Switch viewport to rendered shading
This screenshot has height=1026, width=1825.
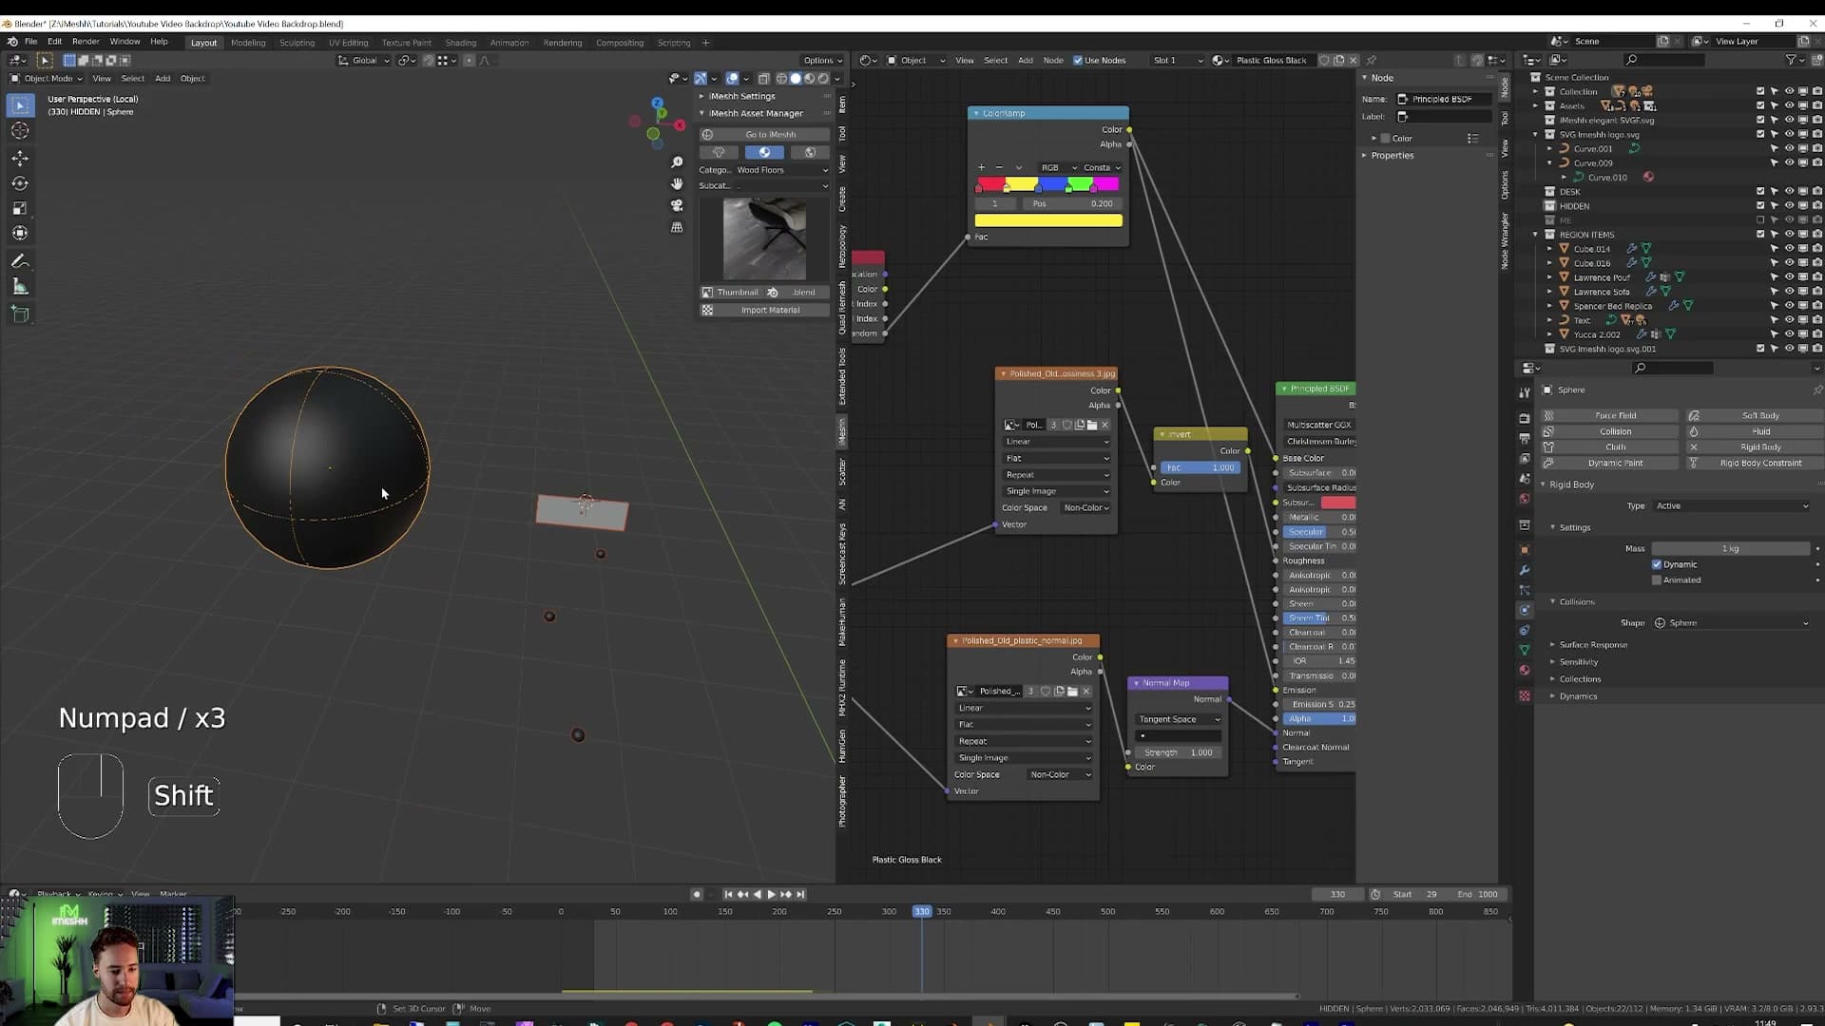coord(823,79)
